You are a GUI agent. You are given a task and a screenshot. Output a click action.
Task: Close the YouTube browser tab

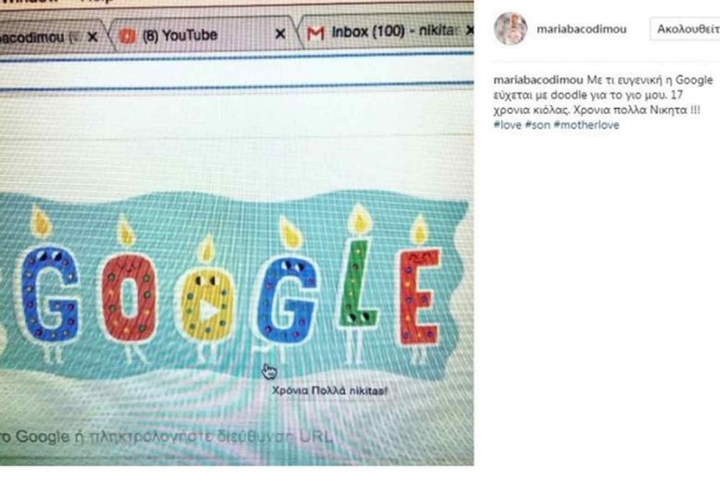coord(280,33)
